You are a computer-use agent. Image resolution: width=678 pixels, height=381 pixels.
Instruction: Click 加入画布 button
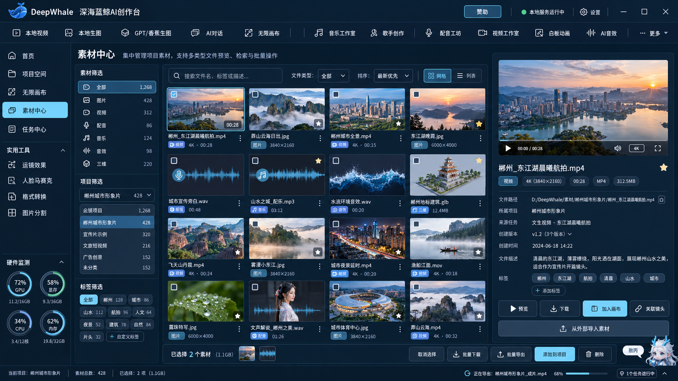[x=605, y=309]
